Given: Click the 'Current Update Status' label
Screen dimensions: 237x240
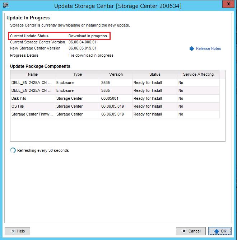Looking at the screenshot, I should [29, 36].
